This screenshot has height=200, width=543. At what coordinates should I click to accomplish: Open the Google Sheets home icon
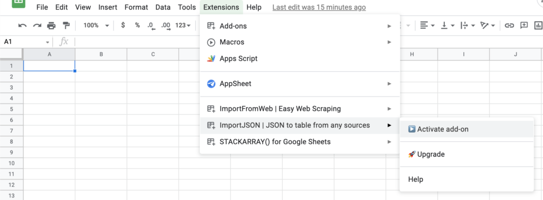(x=19, y=4)
